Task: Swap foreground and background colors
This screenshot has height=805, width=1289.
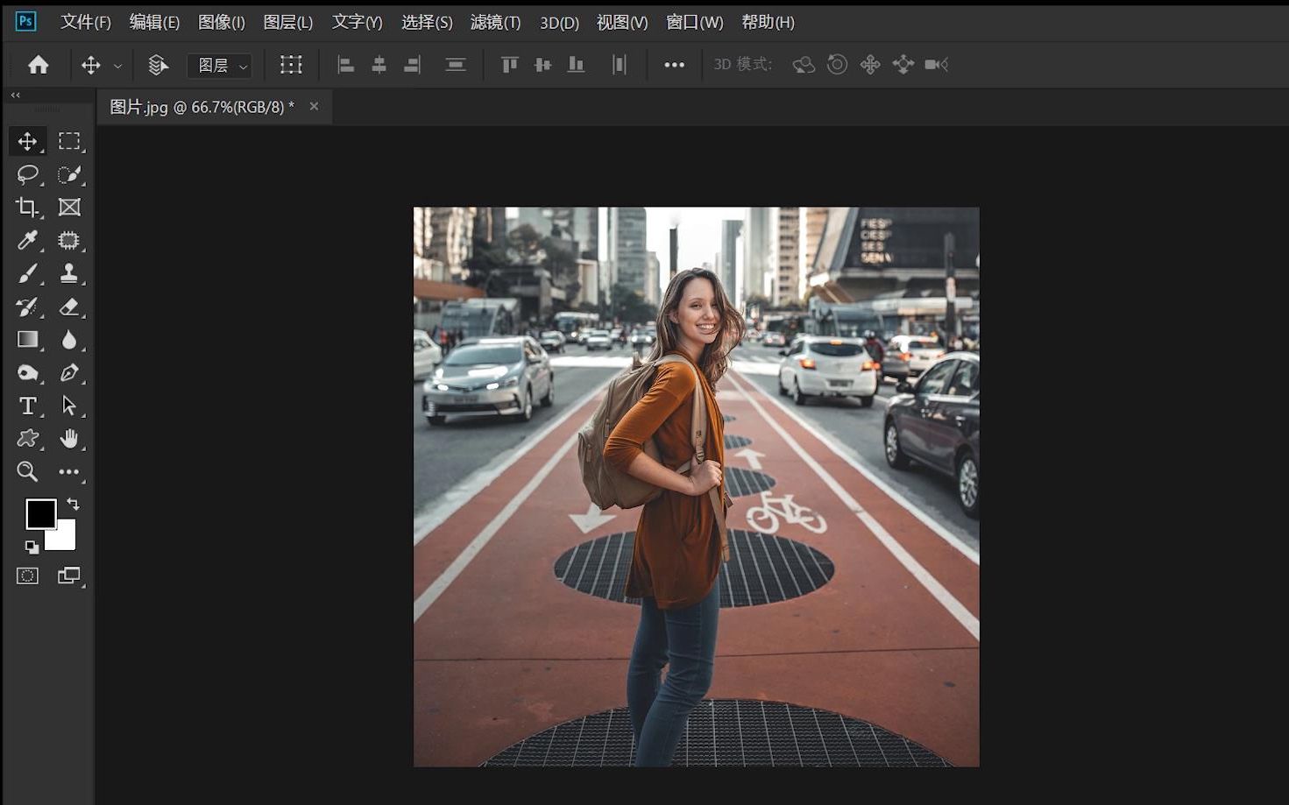Action: click(x=74, y=504)
